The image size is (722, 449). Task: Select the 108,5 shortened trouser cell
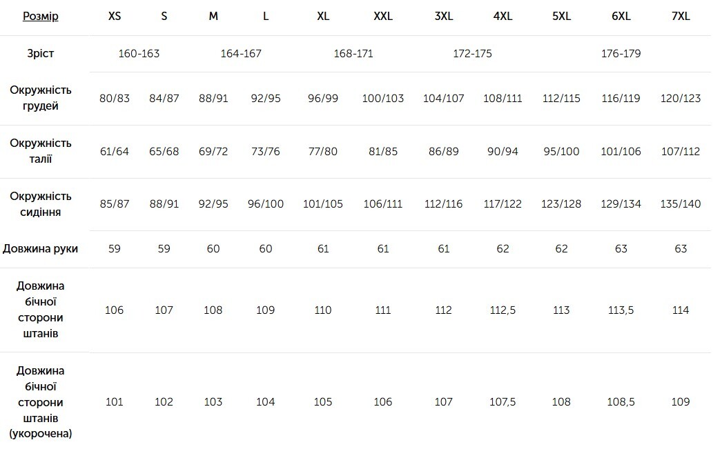(x=621, y=402)
